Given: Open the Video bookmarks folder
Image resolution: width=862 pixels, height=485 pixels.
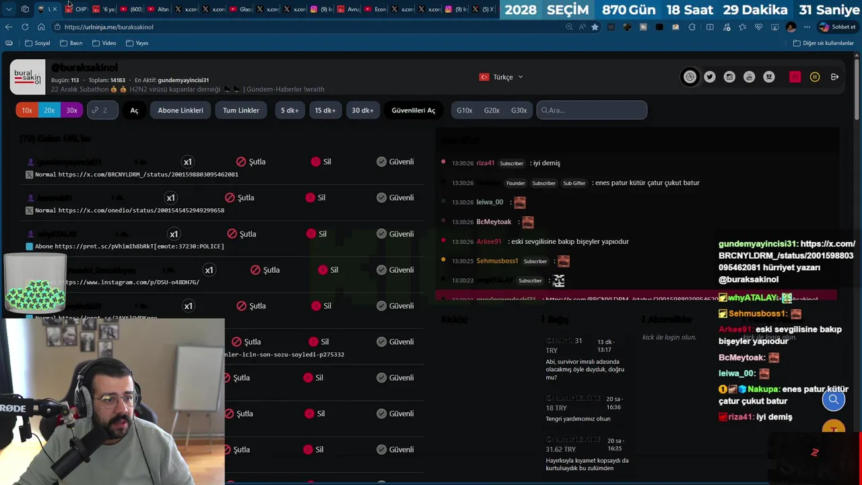Looking at the screenshot, I should (x=104, y=43).
